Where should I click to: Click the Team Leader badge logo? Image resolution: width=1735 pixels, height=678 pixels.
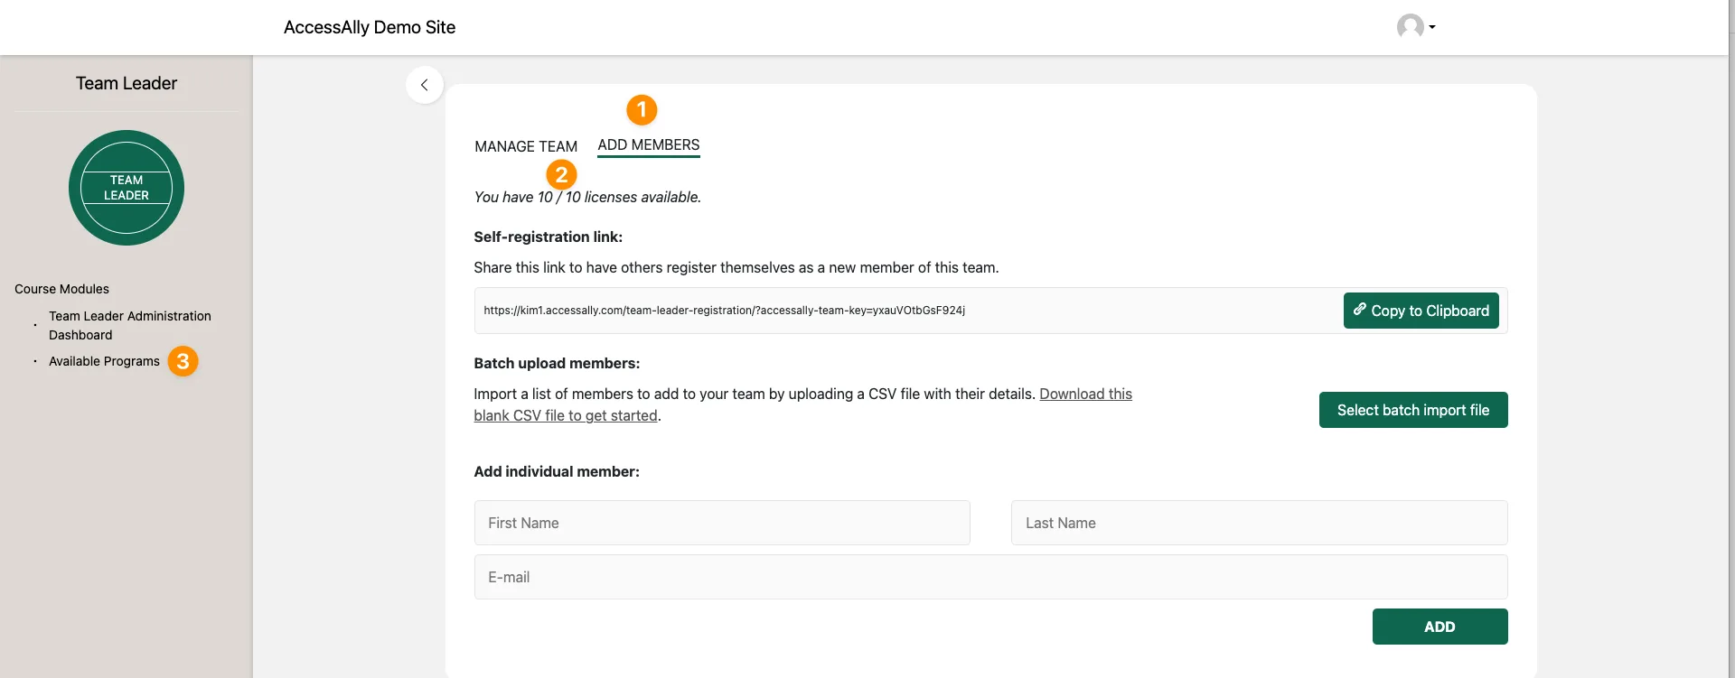(127, 188)
